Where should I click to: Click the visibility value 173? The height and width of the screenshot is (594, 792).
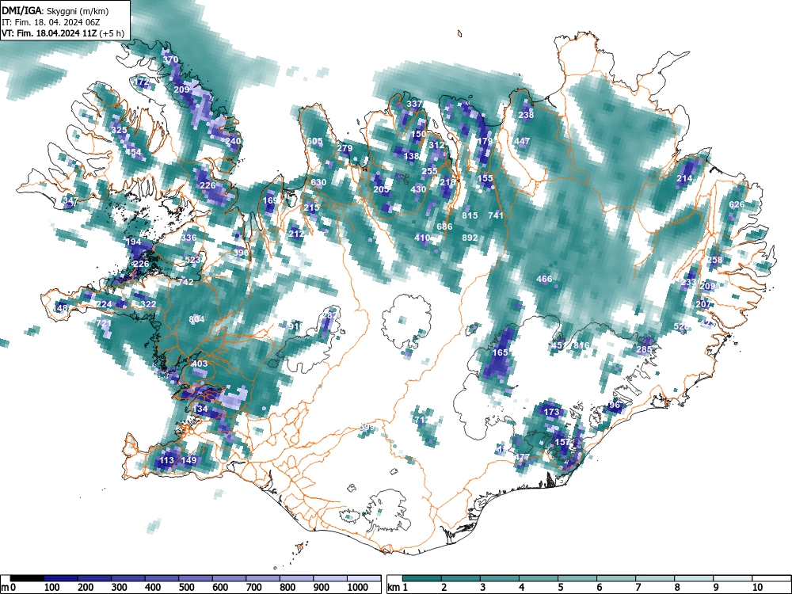(x=551, y=412)
